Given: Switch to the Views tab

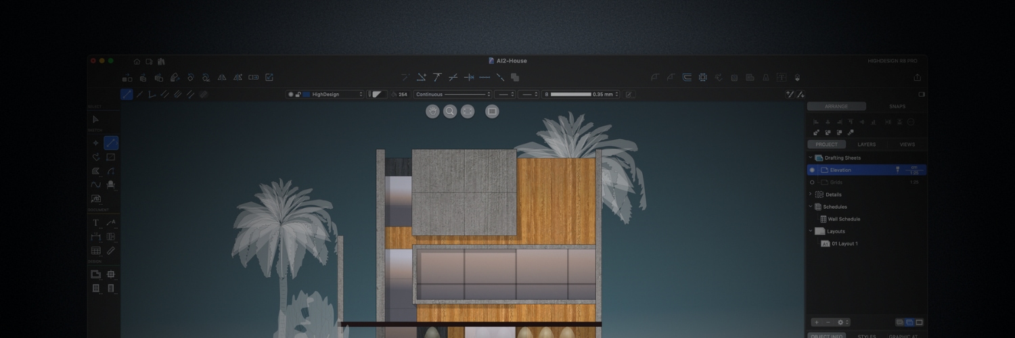Looking at the screenshot, I should point(907,144).
